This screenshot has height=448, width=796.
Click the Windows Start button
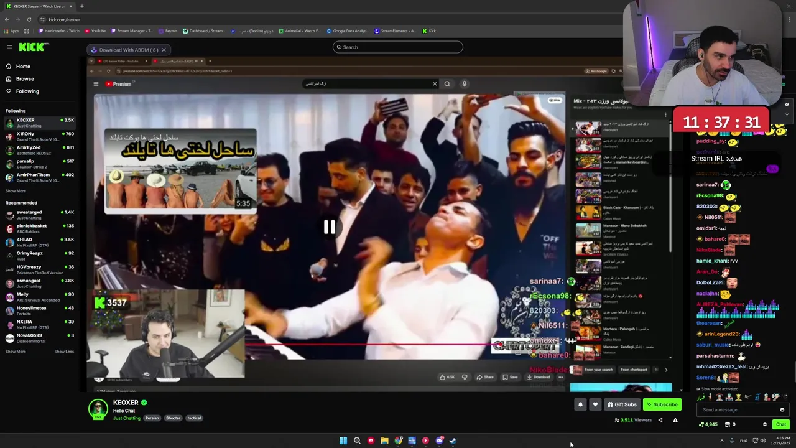pos(343,441)
